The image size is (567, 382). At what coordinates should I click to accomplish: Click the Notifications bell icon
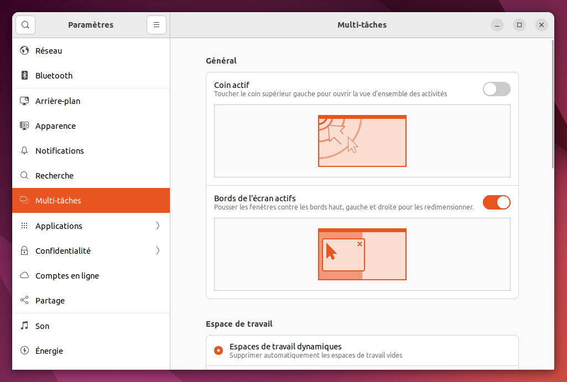click(x=24, y=150)
